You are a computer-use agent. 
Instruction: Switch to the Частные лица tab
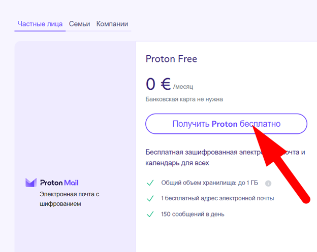point(40,24)
